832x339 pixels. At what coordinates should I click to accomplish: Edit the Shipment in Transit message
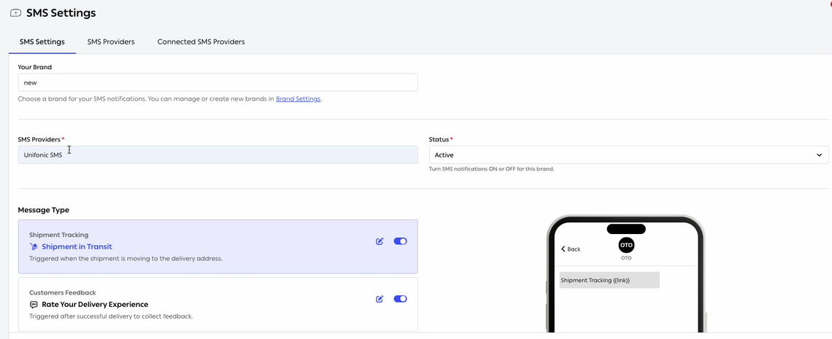click(380, 241)
